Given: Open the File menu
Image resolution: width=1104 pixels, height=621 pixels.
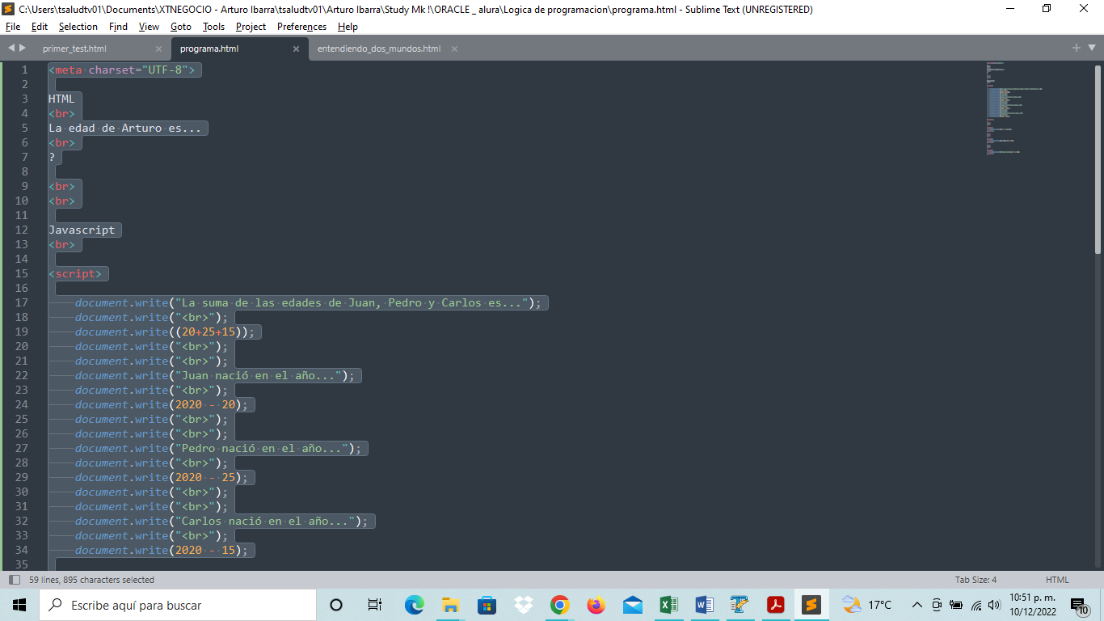Looking at the screenshot, I should click(13, 27).
